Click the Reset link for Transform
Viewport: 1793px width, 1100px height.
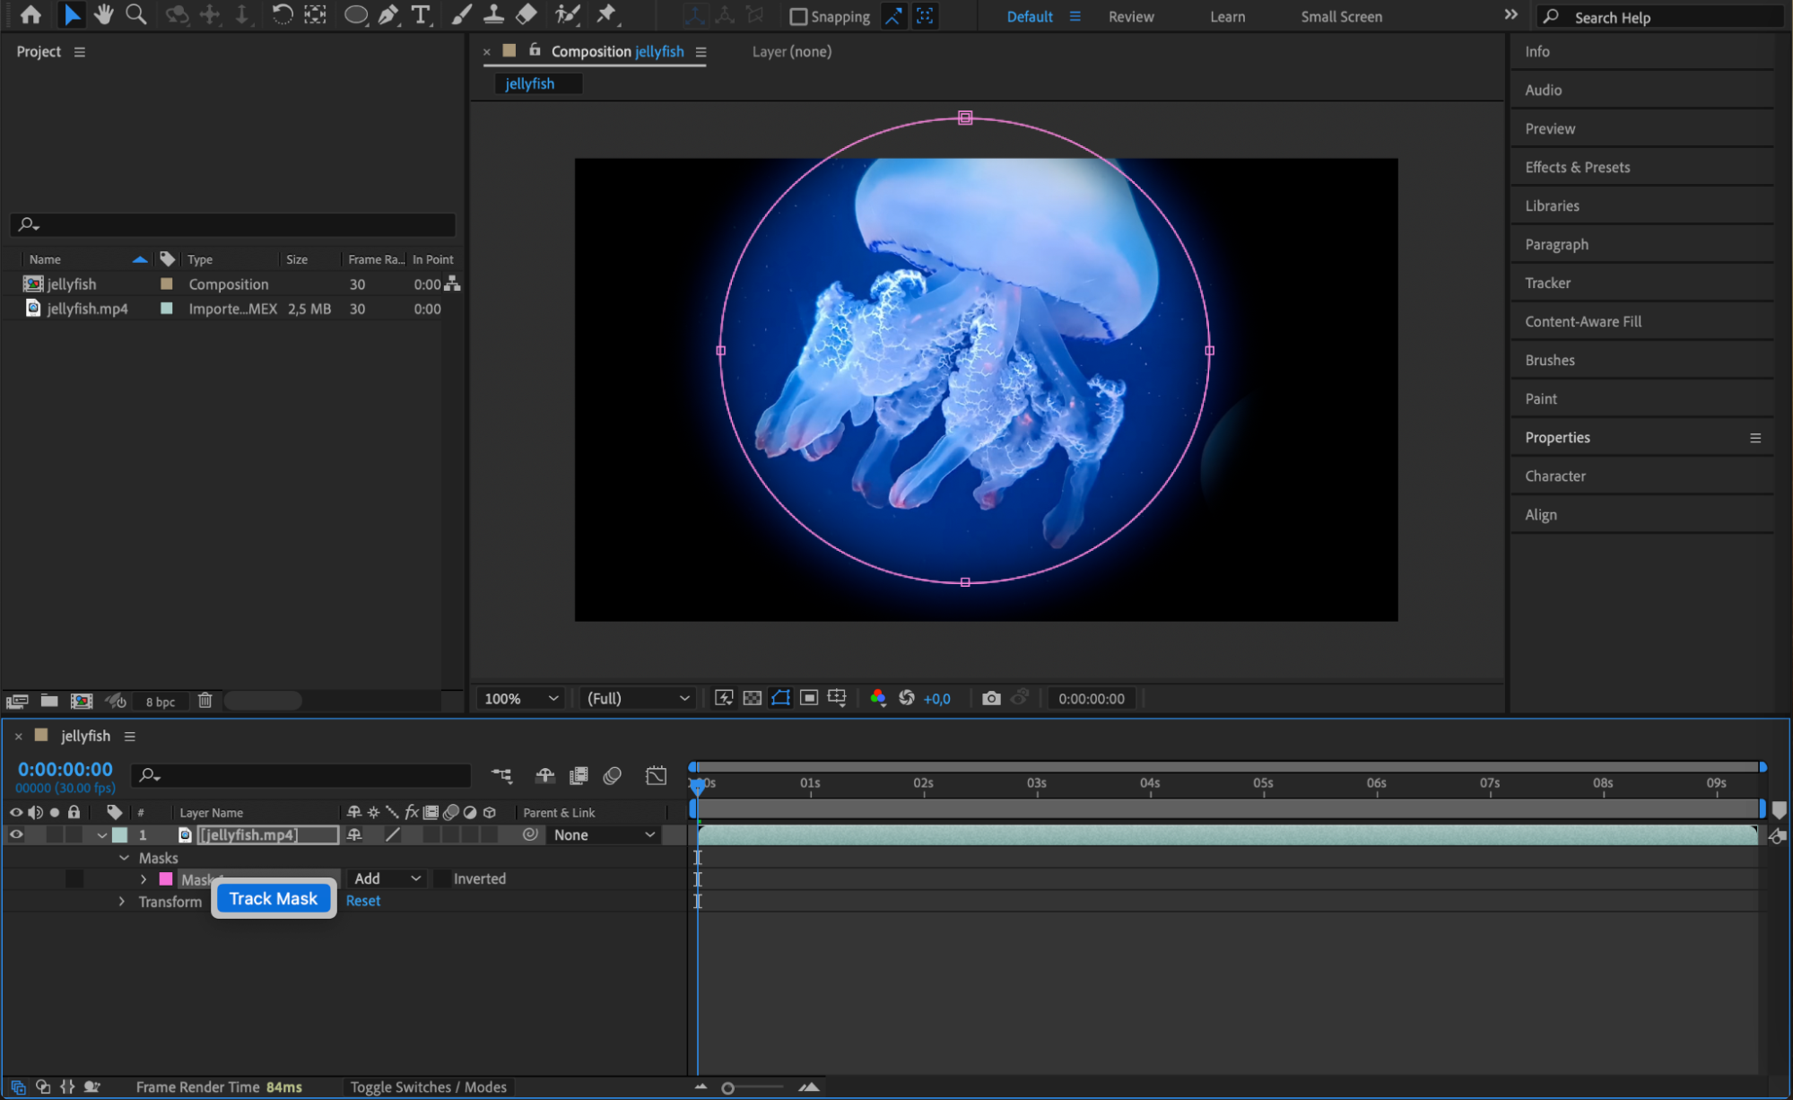pyautogui.click(x=363, y=901)
